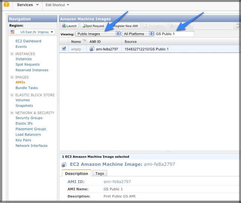Collapse the INSTANCES navigation section
Viewport: 241px width, 203px height.
pyautogui.click(x=12, y=54)
